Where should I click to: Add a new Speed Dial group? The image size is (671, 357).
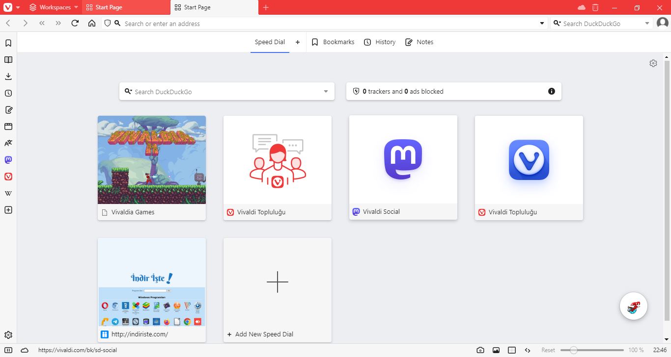coord(298,42)
